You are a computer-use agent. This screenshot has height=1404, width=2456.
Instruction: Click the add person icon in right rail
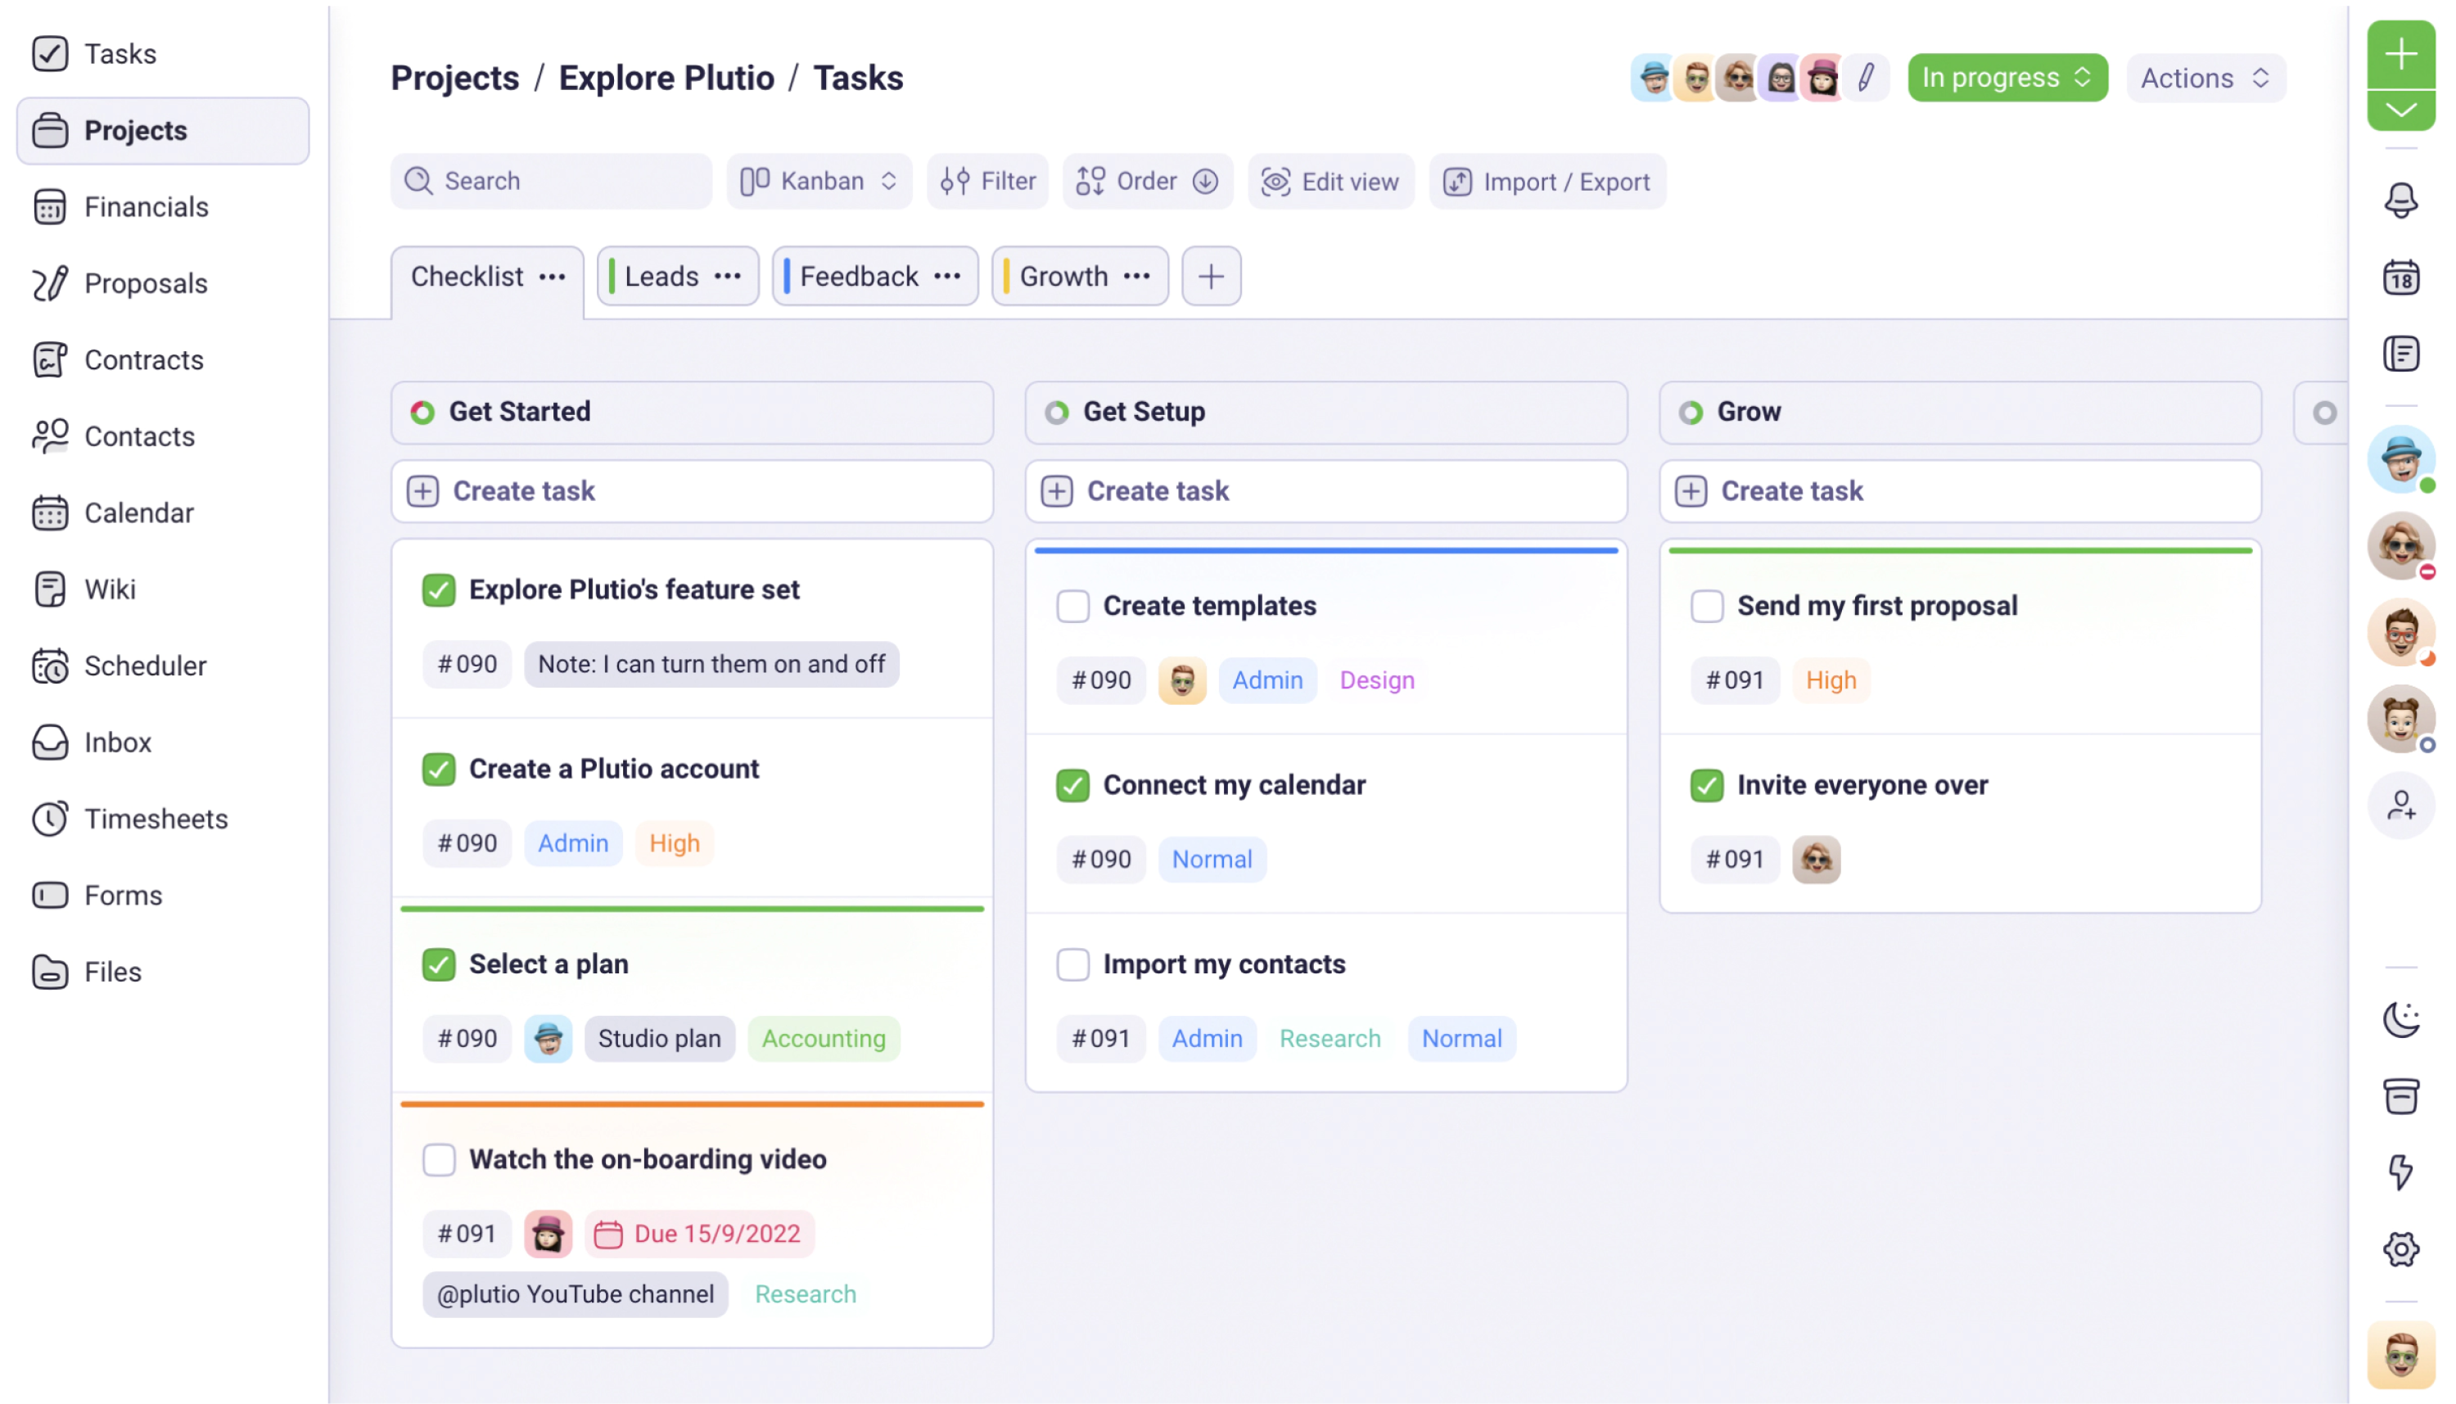(x=2400, y=806)
